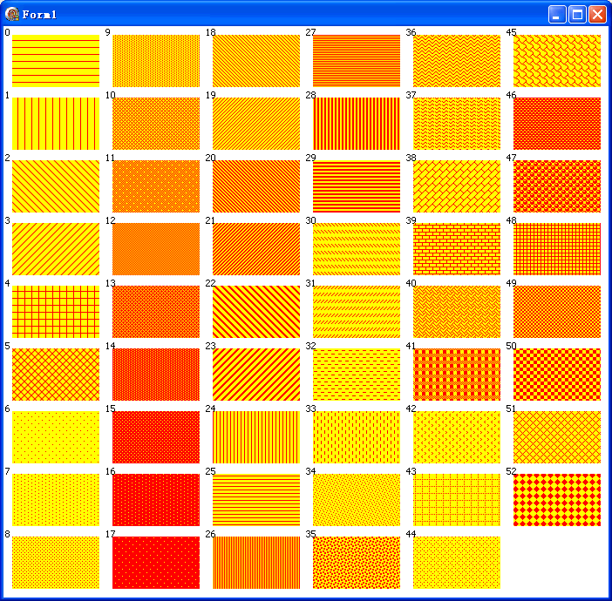Viewport: 612px width, 601px height.
Task: Select the small grid swatch 48
Action: point(557,249)
